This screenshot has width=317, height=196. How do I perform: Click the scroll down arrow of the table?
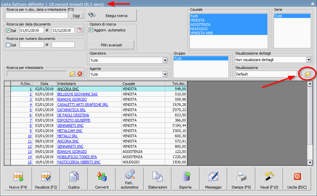pyautogui.click(x=310, y=162)
